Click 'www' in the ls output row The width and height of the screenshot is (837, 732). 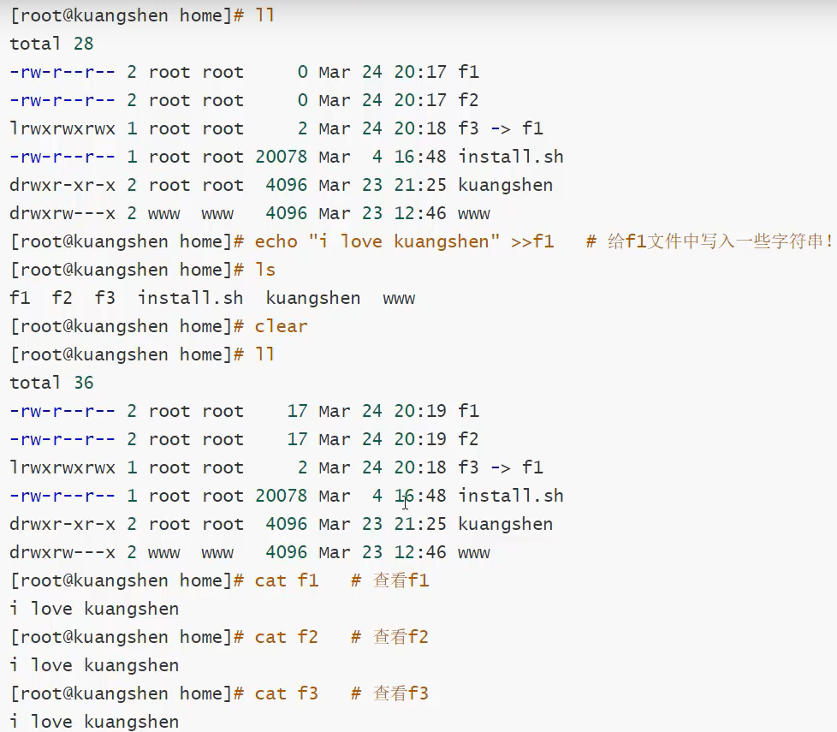point(399,298)
